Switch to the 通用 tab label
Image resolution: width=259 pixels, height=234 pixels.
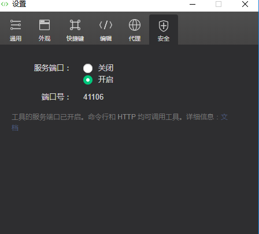click(16, 38)
